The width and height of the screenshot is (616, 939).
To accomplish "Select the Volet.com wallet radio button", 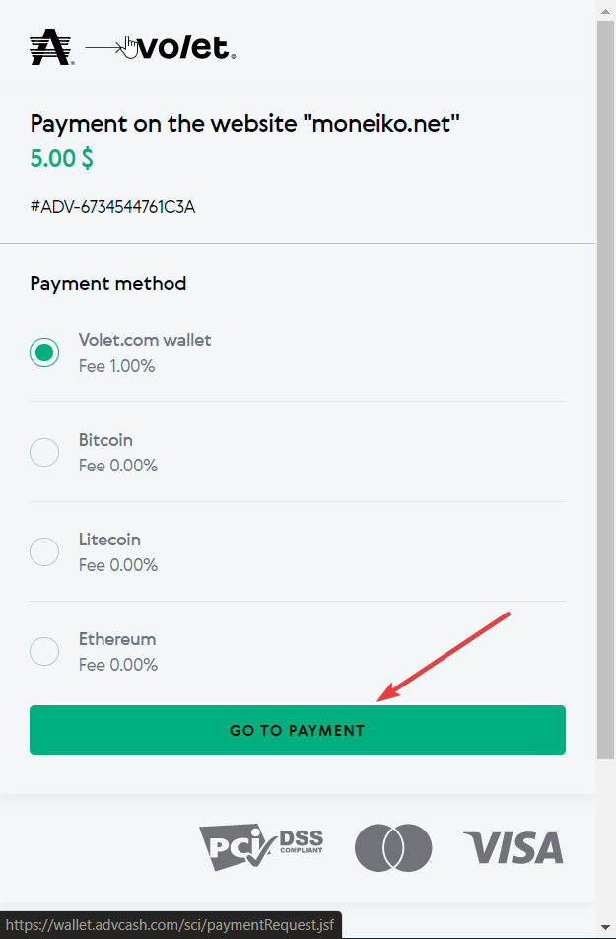I will (x=44, y=353).
